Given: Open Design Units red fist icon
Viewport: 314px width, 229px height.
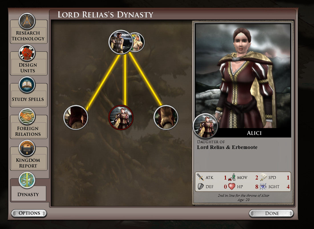Looking at the screenshot, I should [27, 53].
